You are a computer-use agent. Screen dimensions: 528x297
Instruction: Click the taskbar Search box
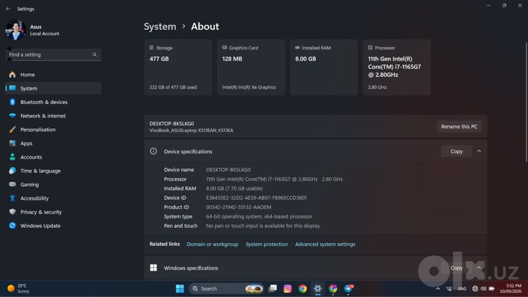(x=227, y=289)
